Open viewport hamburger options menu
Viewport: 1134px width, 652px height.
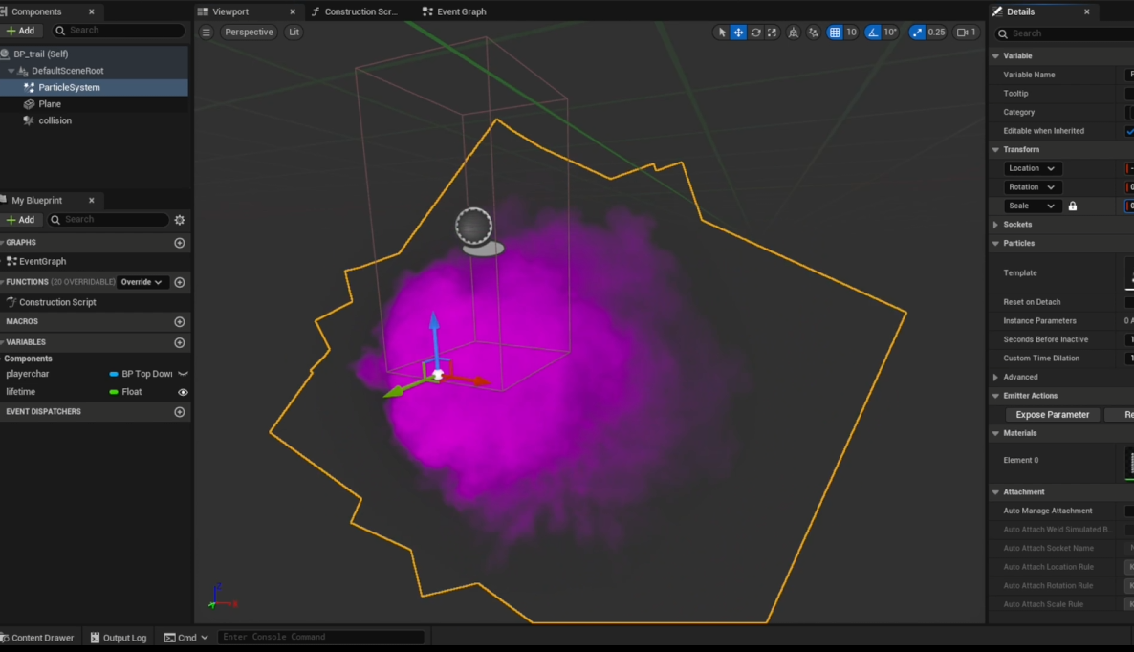206,33
